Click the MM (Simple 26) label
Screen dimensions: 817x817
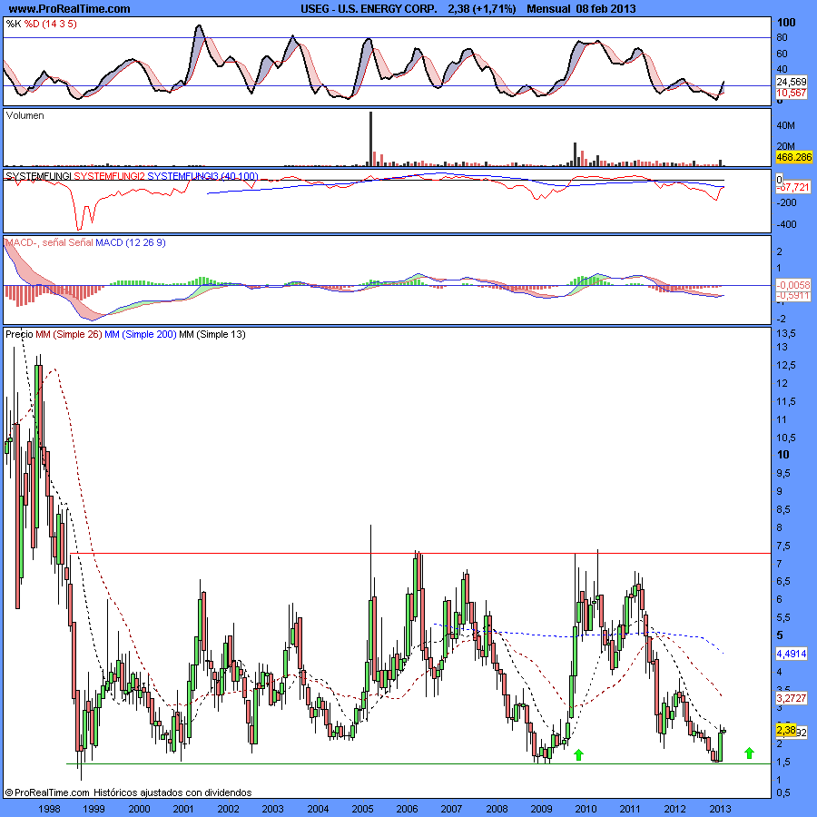(x=69, y=334)
